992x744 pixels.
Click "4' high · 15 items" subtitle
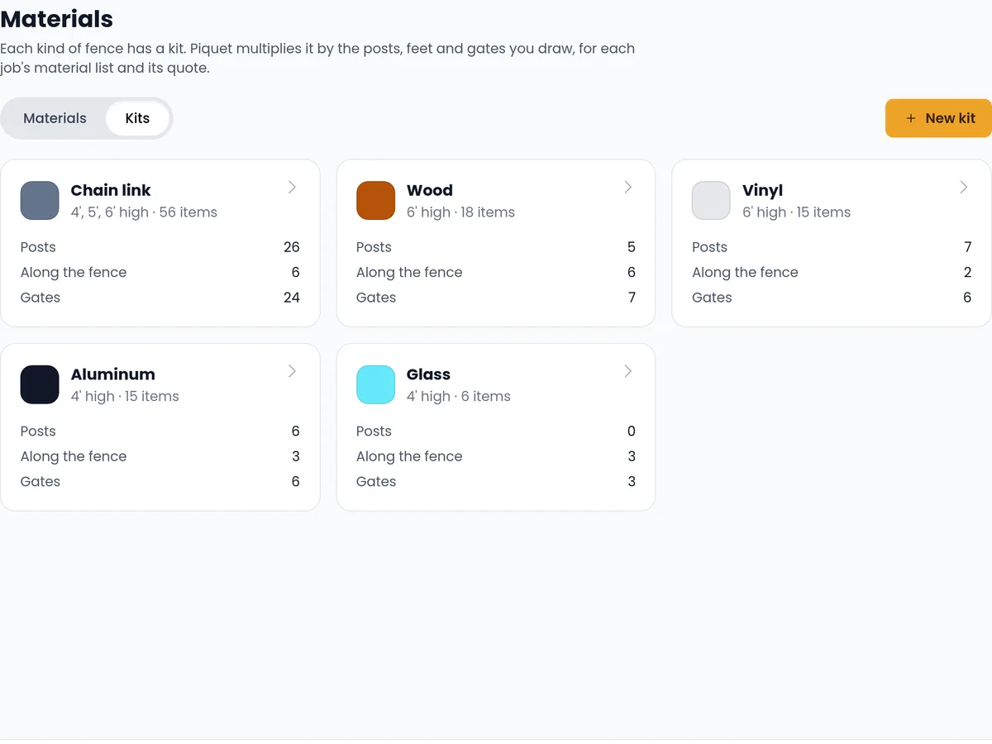[x=125, y=397]
